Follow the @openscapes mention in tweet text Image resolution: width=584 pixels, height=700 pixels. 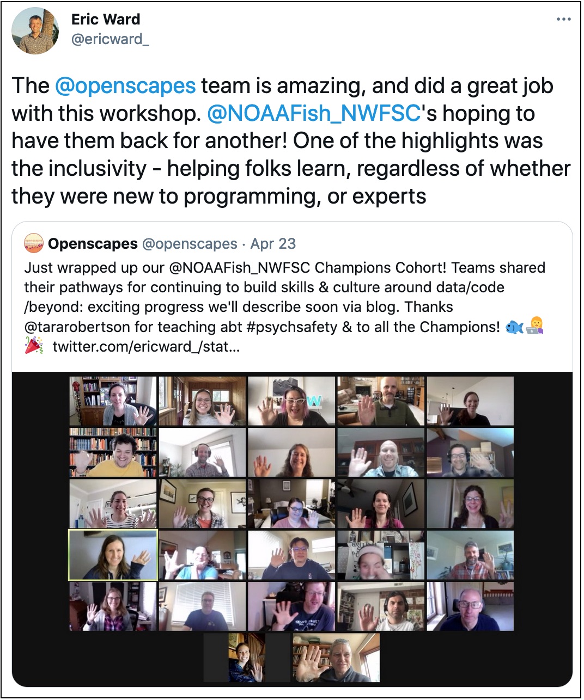(x=125, y=86)
